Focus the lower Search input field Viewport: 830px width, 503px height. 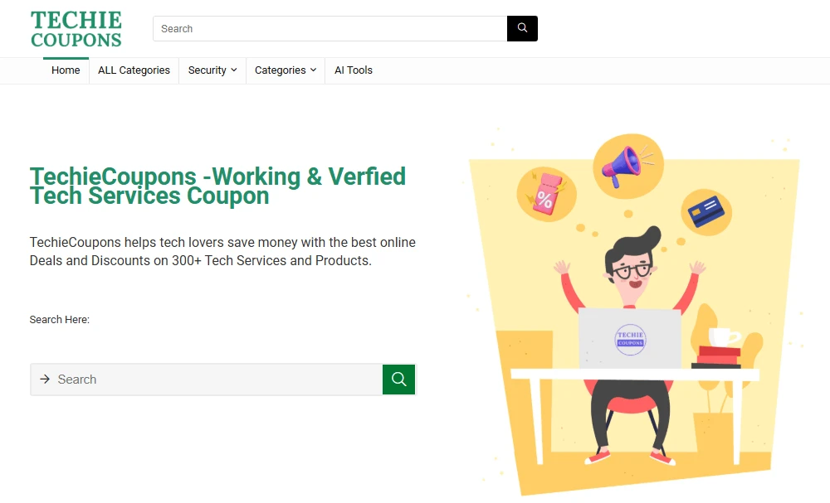(207, 380)
